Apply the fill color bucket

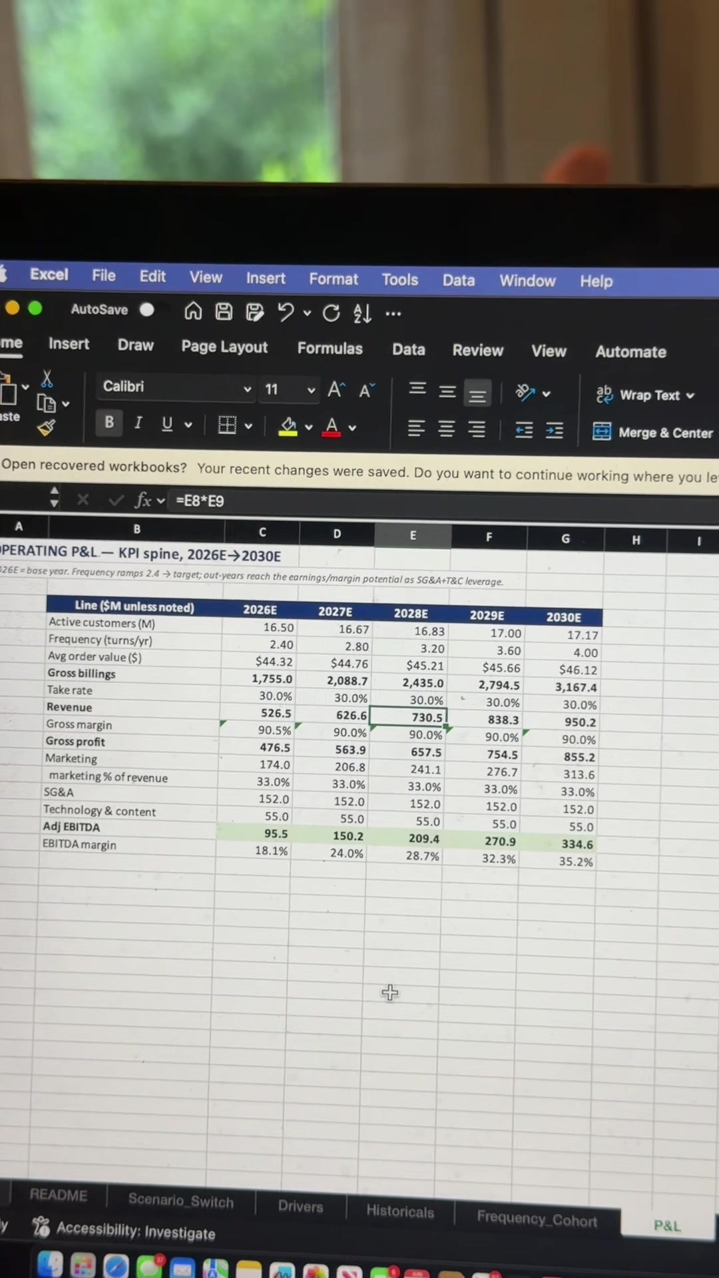click(x=288, y=426)
